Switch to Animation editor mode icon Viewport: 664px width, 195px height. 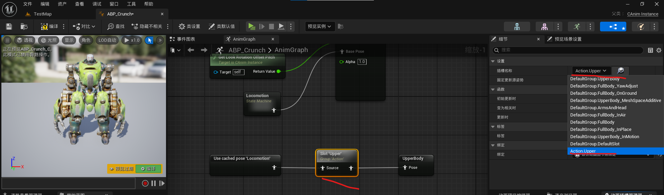tap(577, 27)
